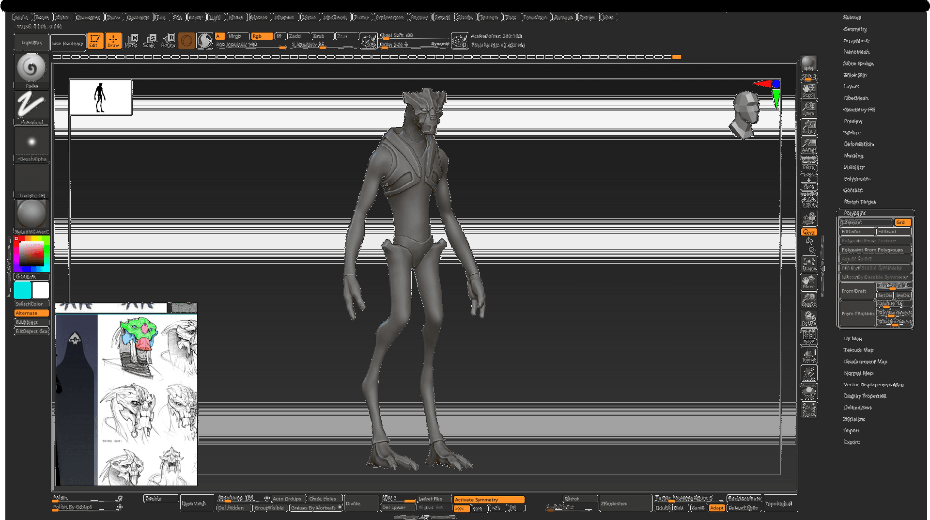Open the Material menu
This screenshot has width=930, height=520.
tap(284, 17)
